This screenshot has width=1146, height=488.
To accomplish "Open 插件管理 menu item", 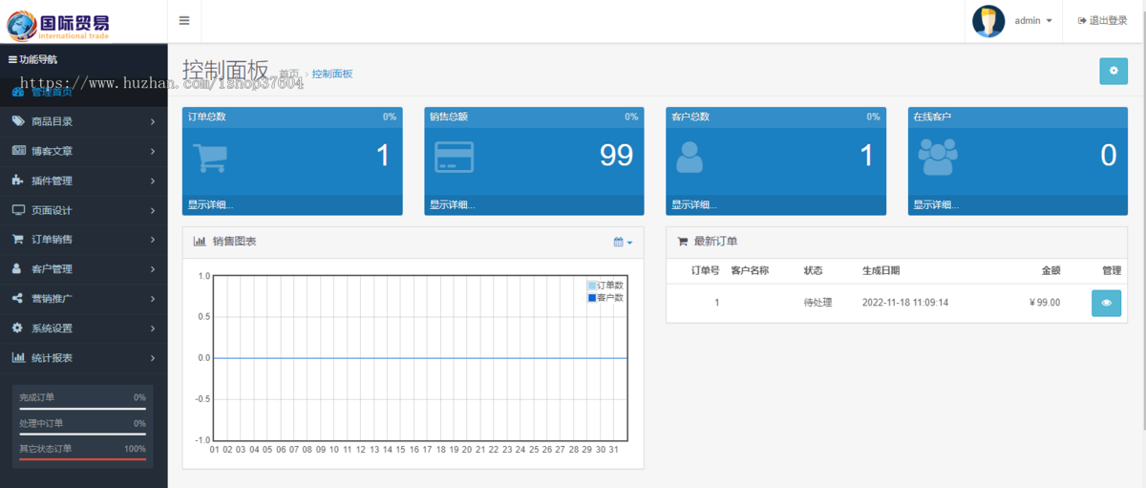I will coord(84,180).
